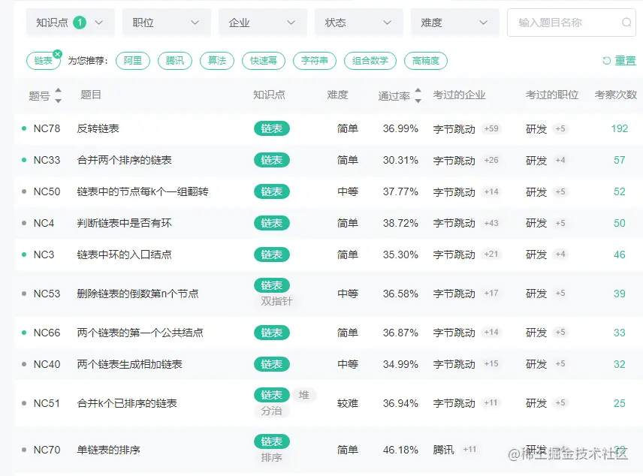Click the 排序 tag in the NC70 row
The width and height of the screenshot is (643, 476).
click(x=272, y=457)
